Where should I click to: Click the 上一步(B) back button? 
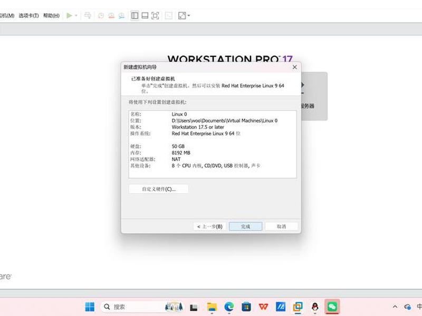[x=210, y=226]
